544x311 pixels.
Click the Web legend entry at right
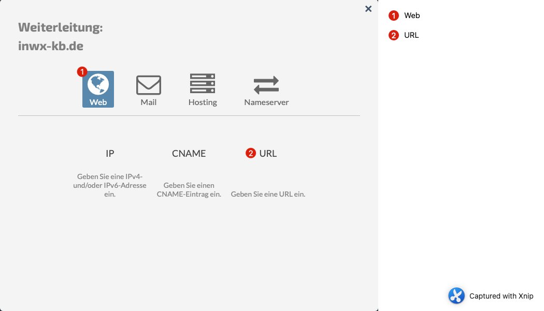tap(412, 16)
